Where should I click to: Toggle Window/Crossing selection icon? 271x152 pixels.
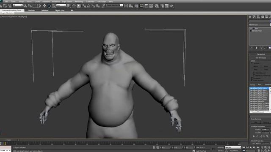tap(39, 6)
